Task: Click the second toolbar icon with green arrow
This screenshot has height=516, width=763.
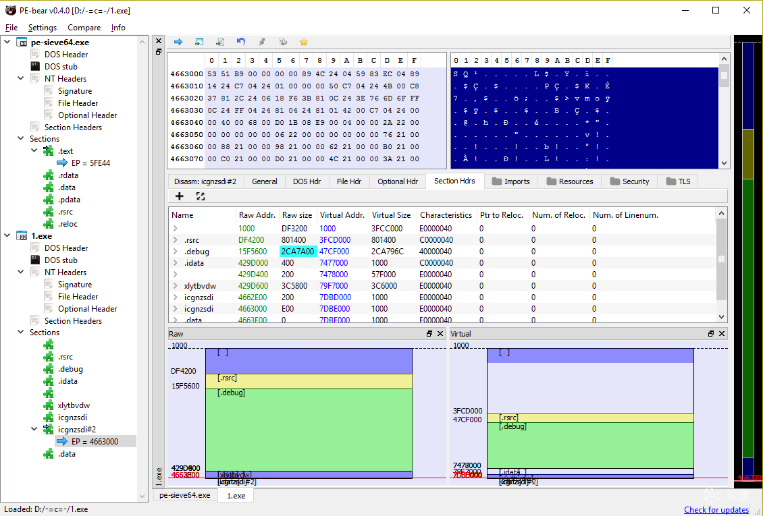Action: coord(199,42)
